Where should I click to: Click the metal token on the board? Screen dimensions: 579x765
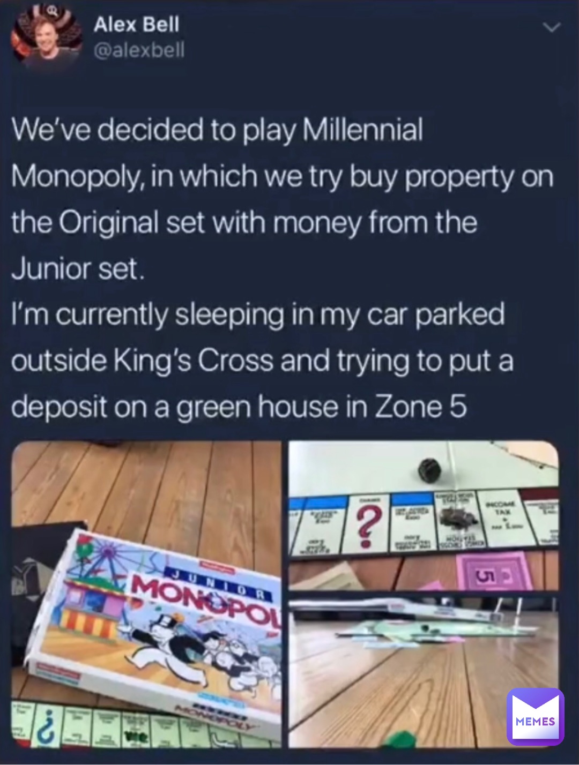454,518
